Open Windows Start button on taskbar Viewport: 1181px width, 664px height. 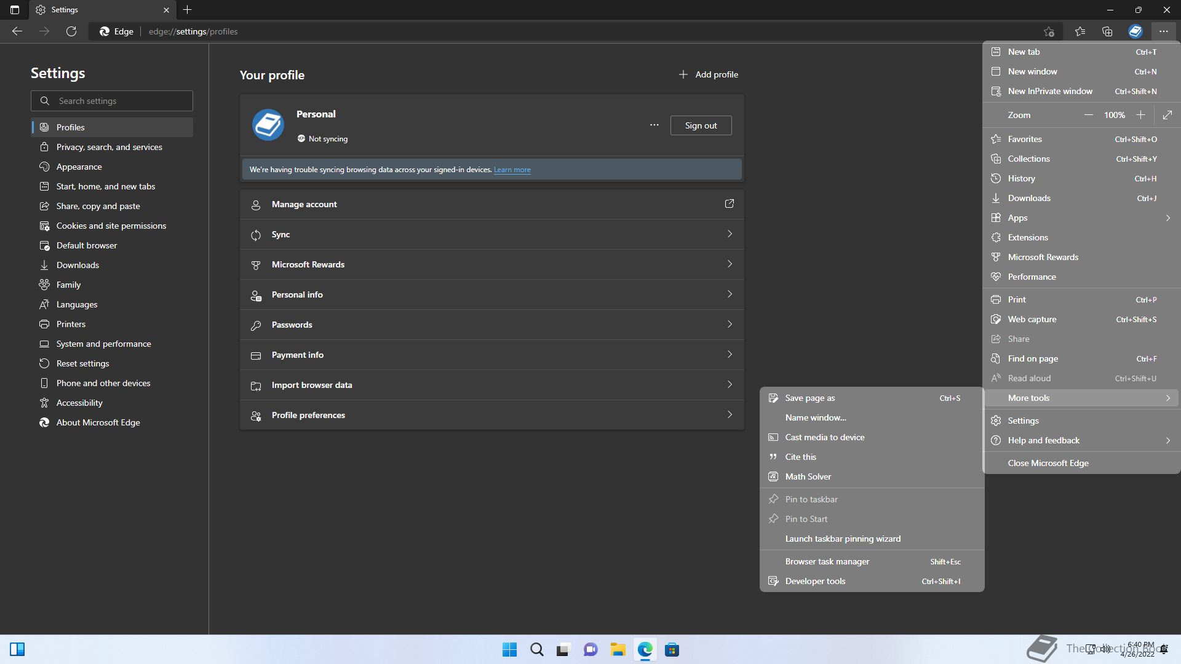click(509, 649)
